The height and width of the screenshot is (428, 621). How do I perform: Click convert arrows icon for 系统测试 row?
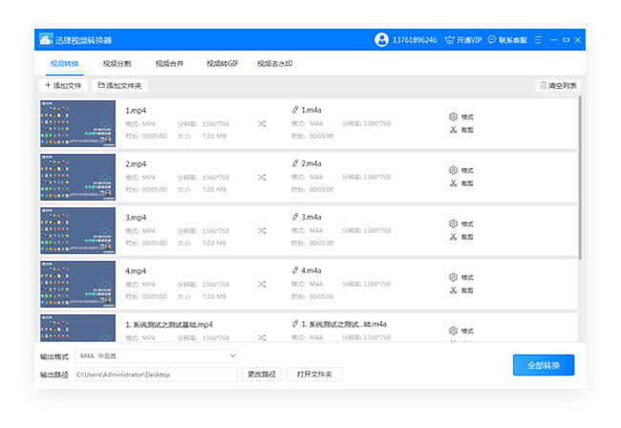pyautogui.click(x=262, y=338)
